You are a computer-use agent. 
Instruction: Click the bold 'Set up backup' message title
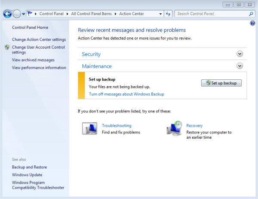click(102, 79)
